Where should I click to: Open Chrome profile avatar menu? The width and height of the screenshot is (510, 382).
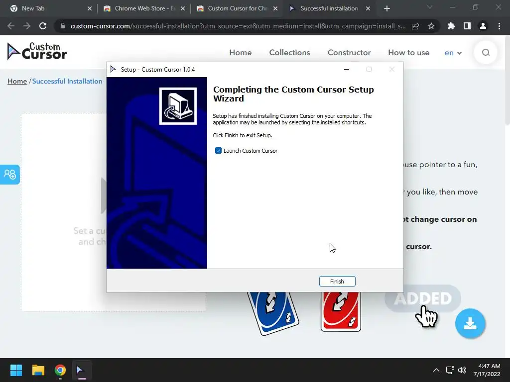click(x=483, y=26)
